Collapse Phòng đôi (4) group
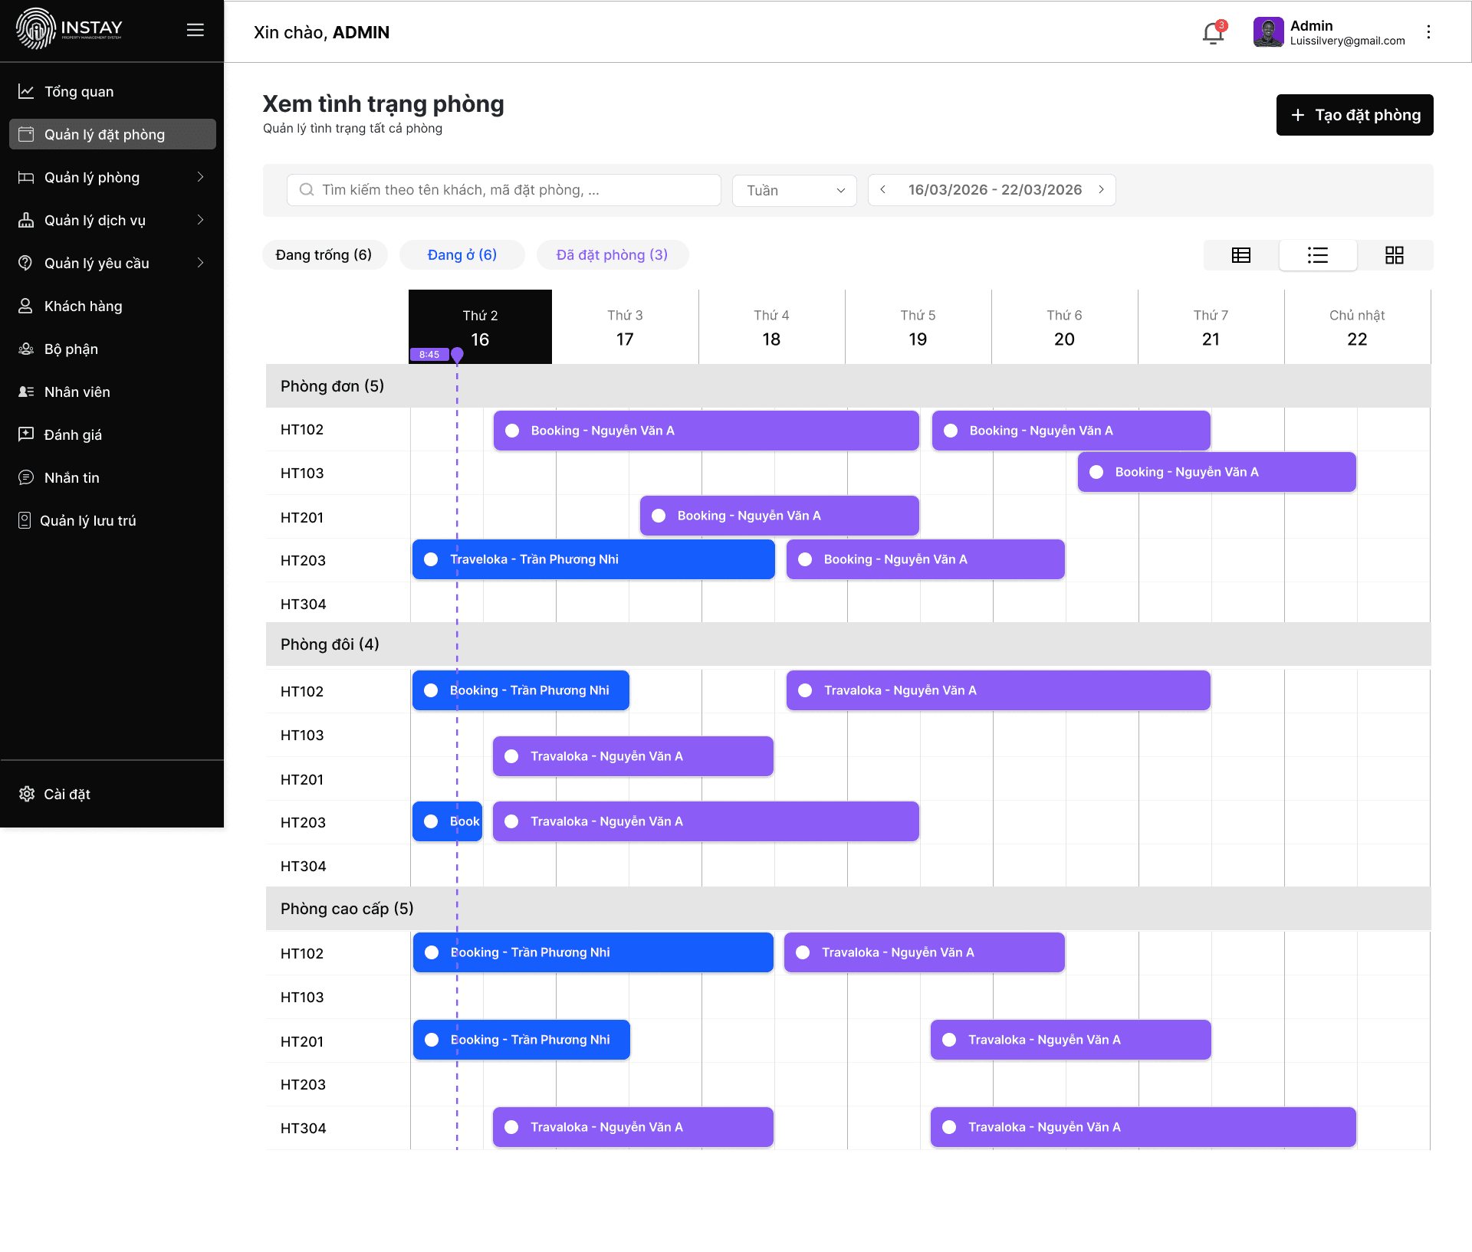 pos(848,644)
